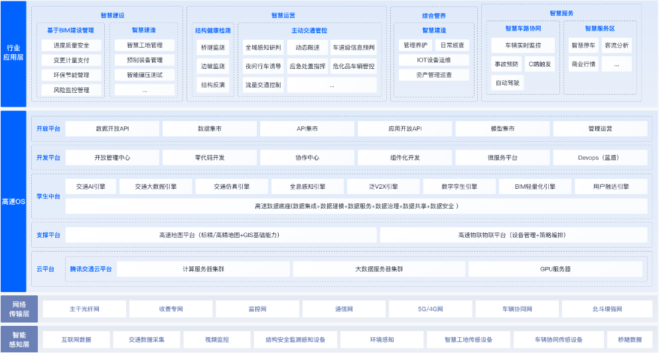Screen dimensions: 659x353
Task: Click the '计算服务器集群' box
Action: (x=204, y=269)
